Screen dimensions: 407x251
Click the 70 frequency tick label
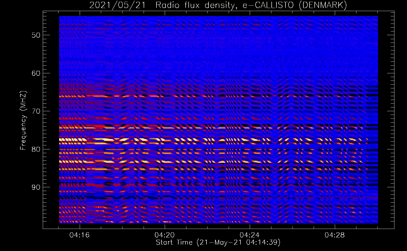[x=36, y=111]
